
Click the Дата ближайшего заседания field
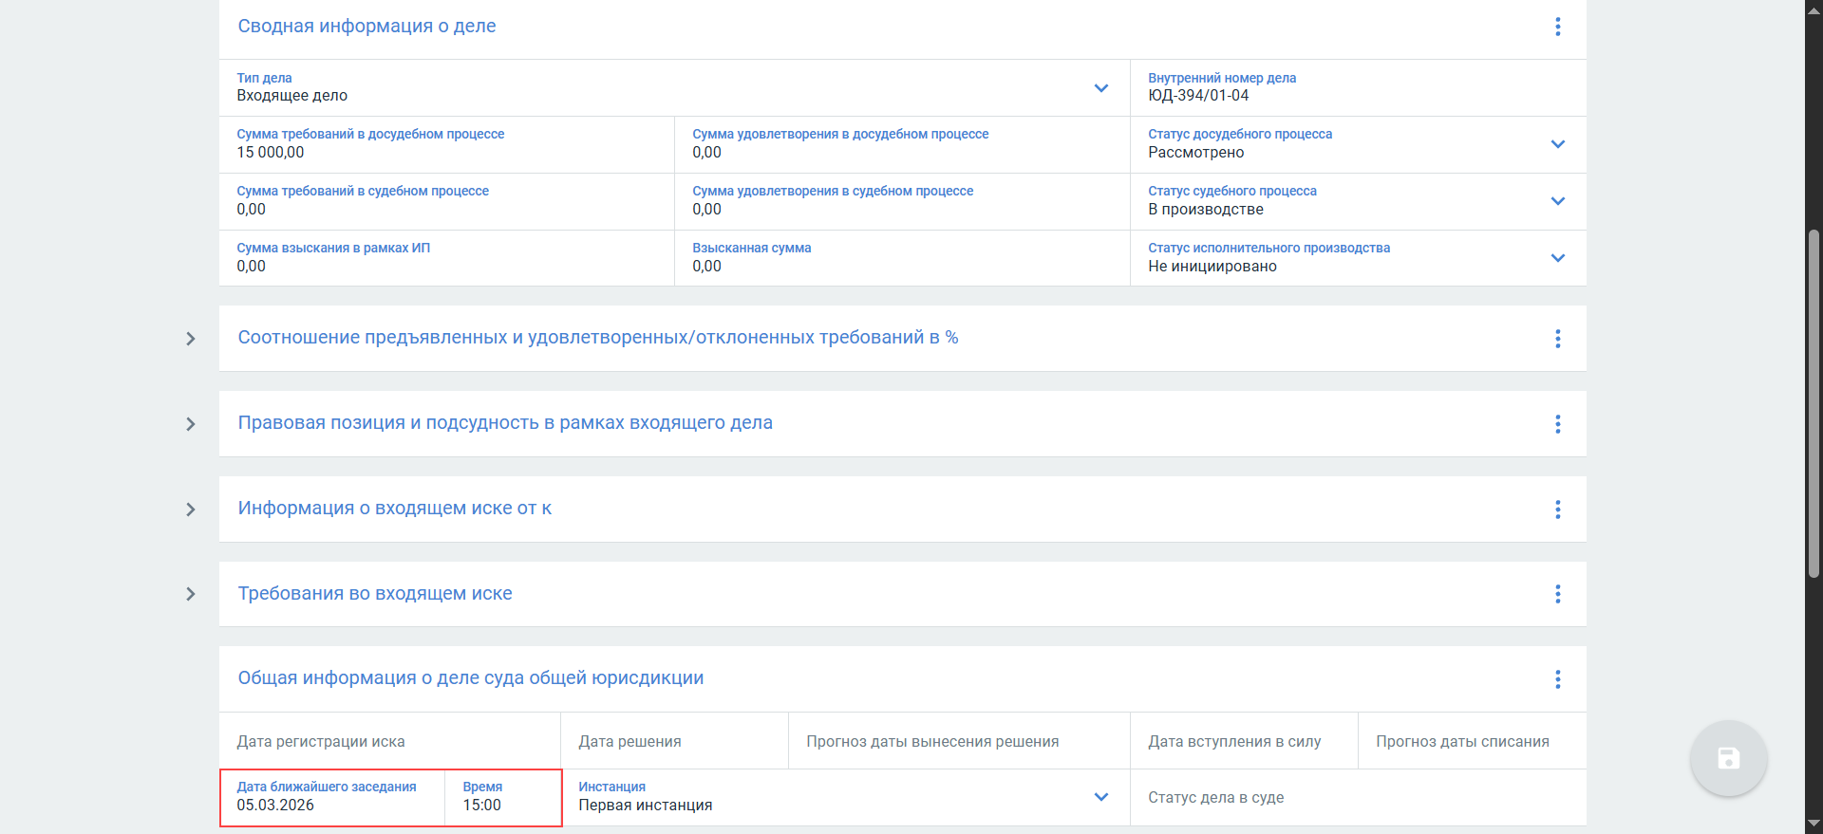coord(331,798)
